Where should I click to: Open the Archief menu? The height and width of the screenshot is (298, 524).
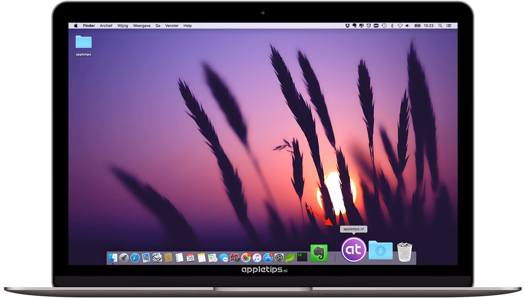106,26
